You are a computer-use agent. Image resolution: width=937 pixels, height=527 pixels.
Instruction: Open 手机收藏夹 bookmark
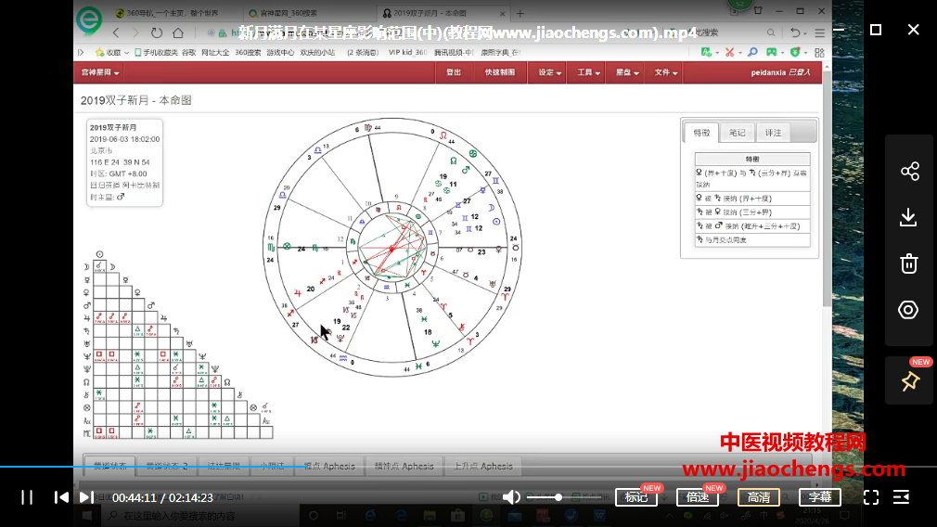point(156,53)
